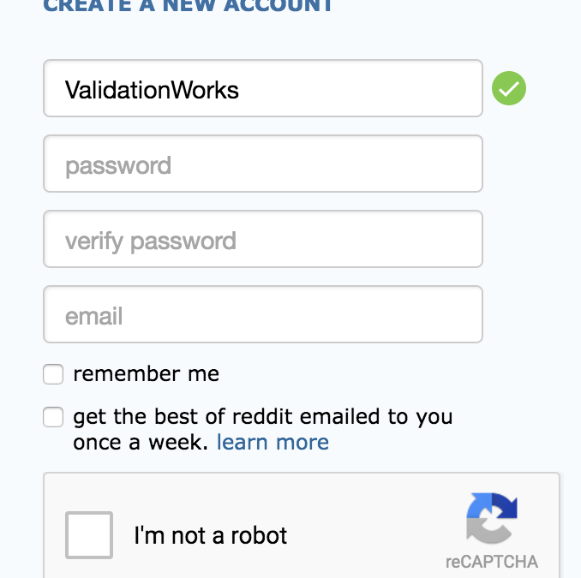Select the verify password field

click(262, 239)
